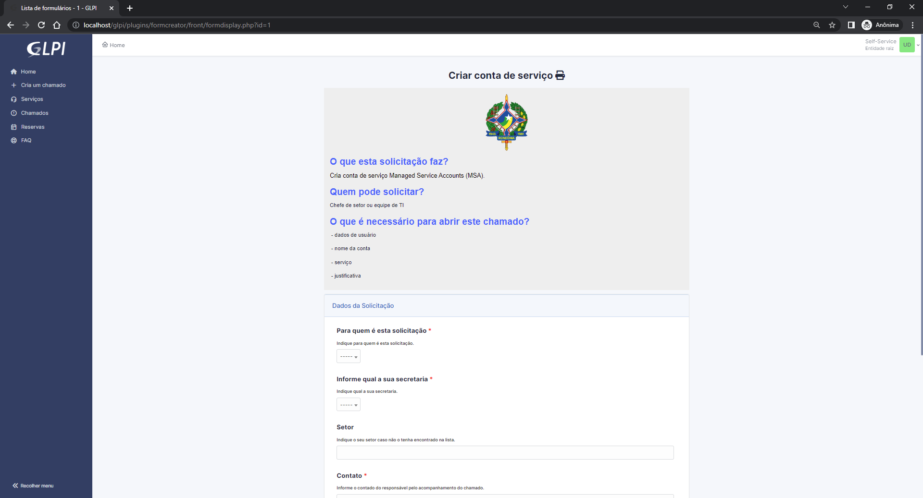Open the Anônima browser profile
The image size is (923, 498).
[882, 25]
